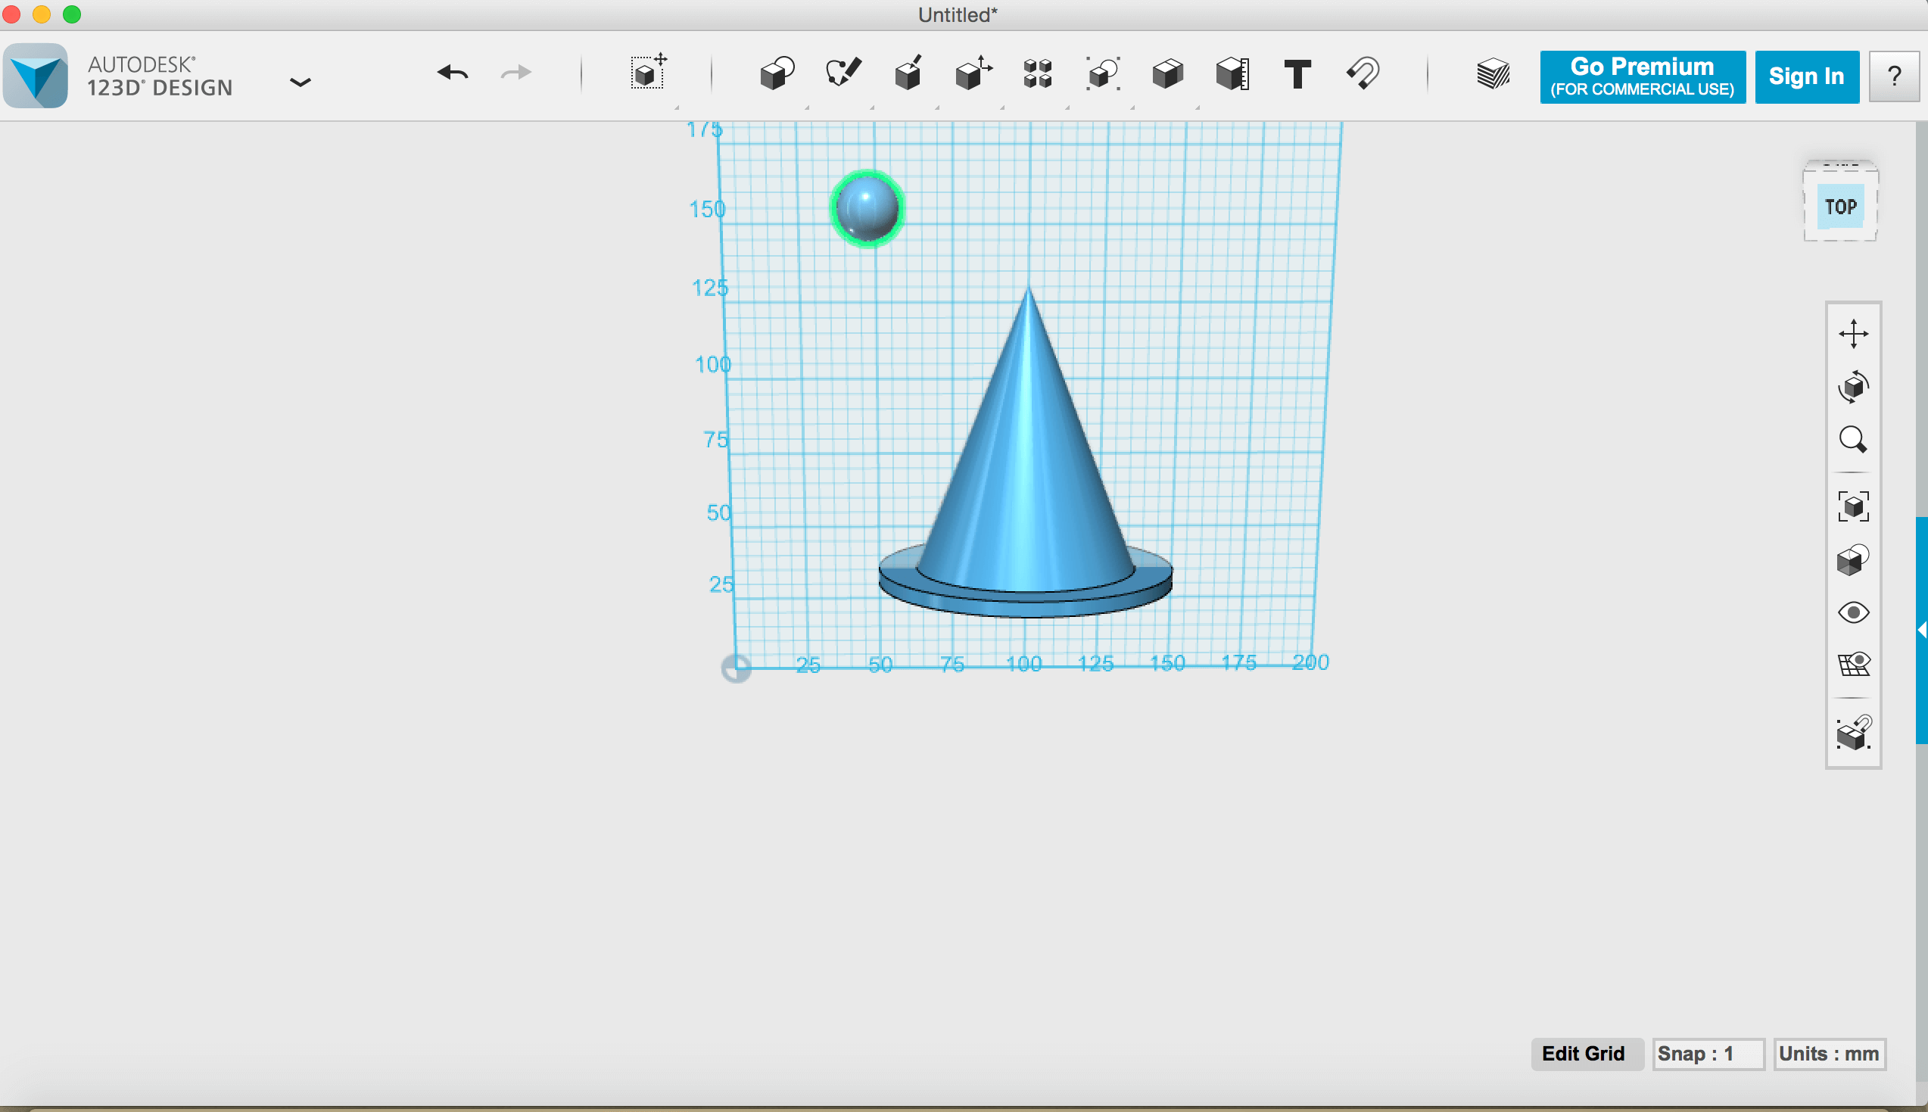Click the TOP face of the view cube
Screen dimensions: 1928x1112
click(1841, 206)
